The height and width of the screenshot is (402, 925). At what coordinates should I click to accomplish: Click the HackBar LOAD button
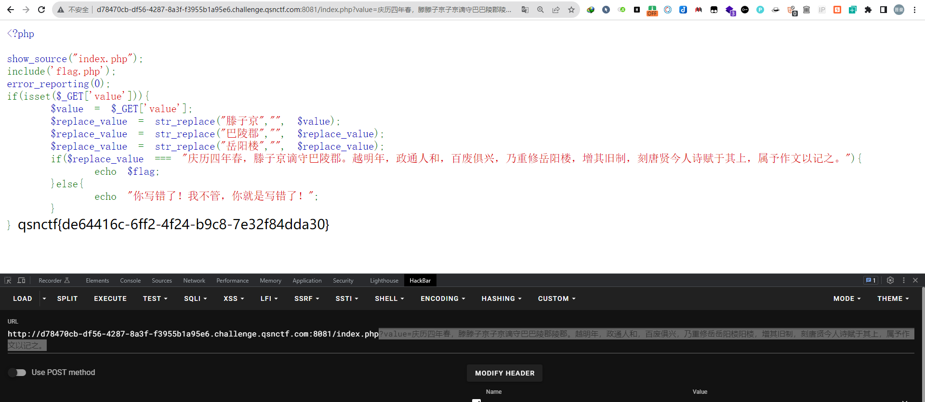coord(23,298)
